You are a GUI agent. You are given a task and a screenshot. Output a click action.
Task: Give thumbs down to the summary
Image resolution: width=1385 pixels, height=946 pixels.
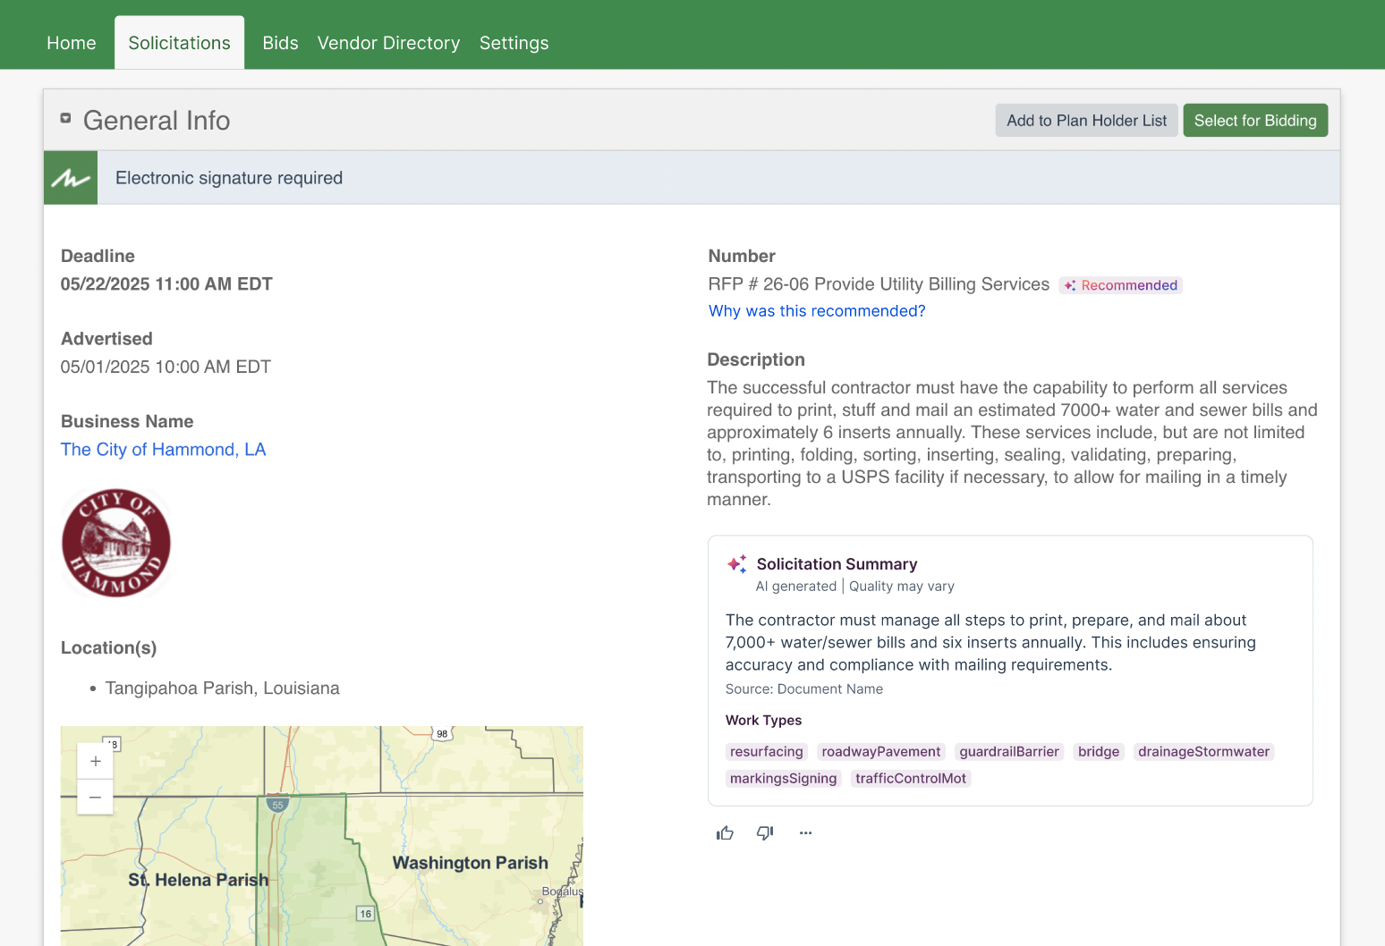pyautogui.click(x=765, y=833)
